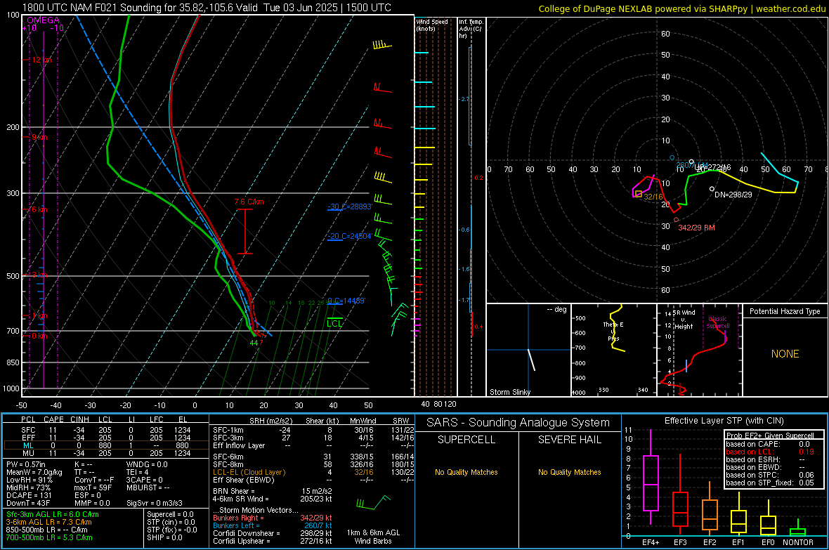
Task: Select the MU parcel row
Action: point(106,453)
